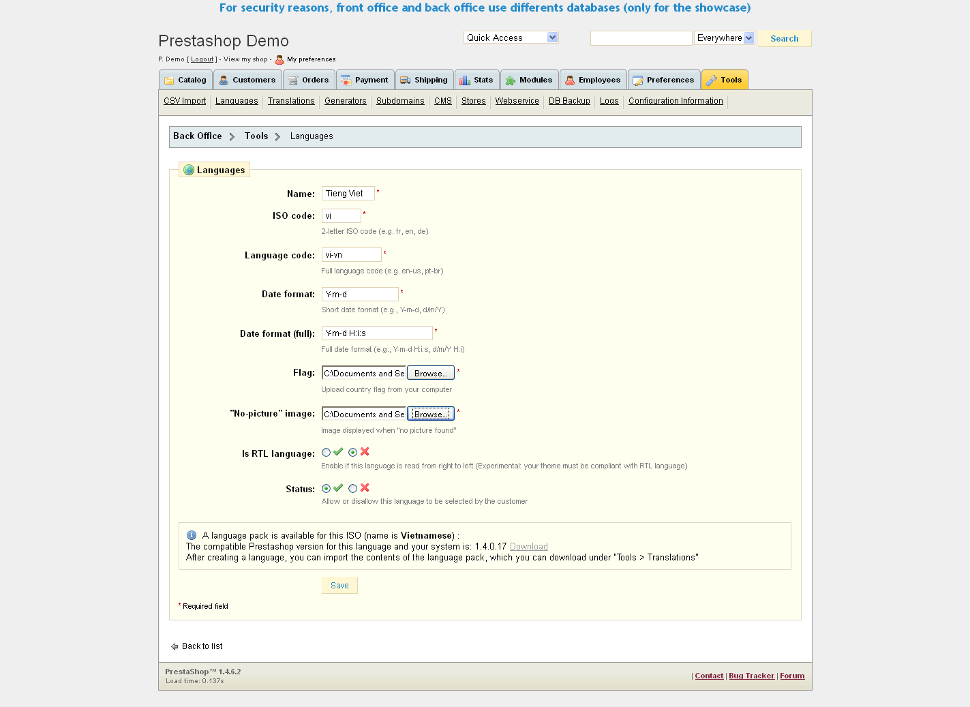Open the Everywhere search scope dropdown

(725, 37)
